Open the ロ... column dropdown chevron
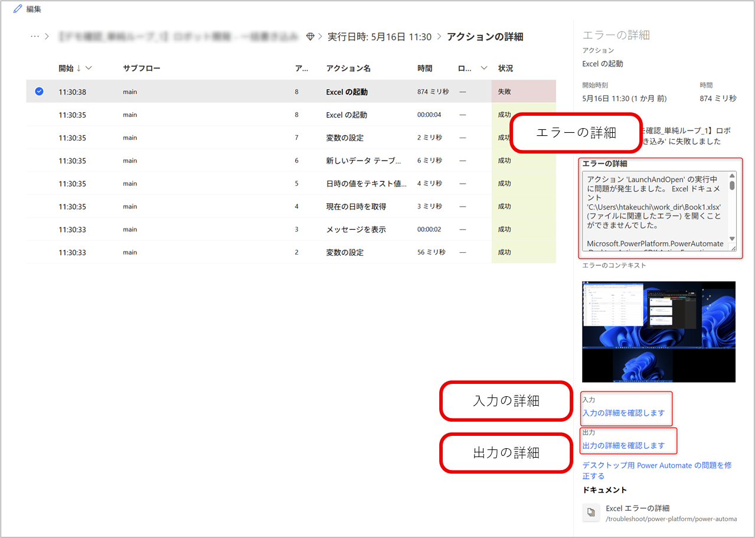The image size is (755, 538). (x=484, y=68)
